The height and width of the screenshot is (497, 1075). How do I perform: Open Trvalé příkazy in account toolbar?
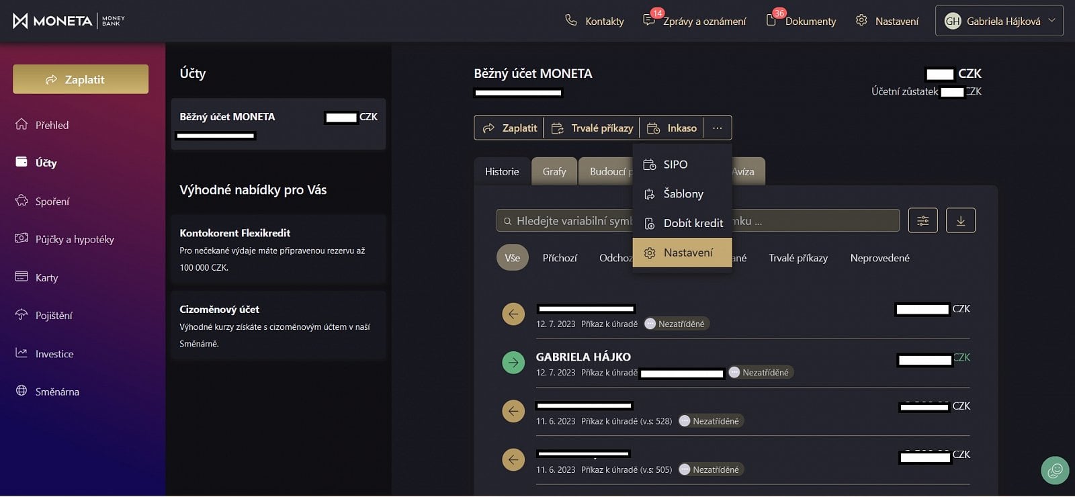592,128
